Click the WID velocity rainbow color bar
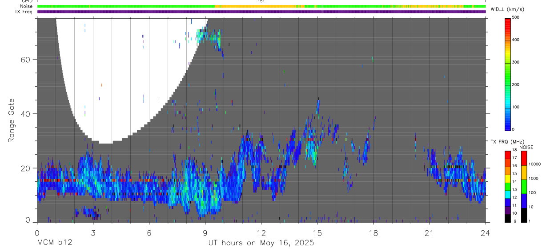 point(508,74)
